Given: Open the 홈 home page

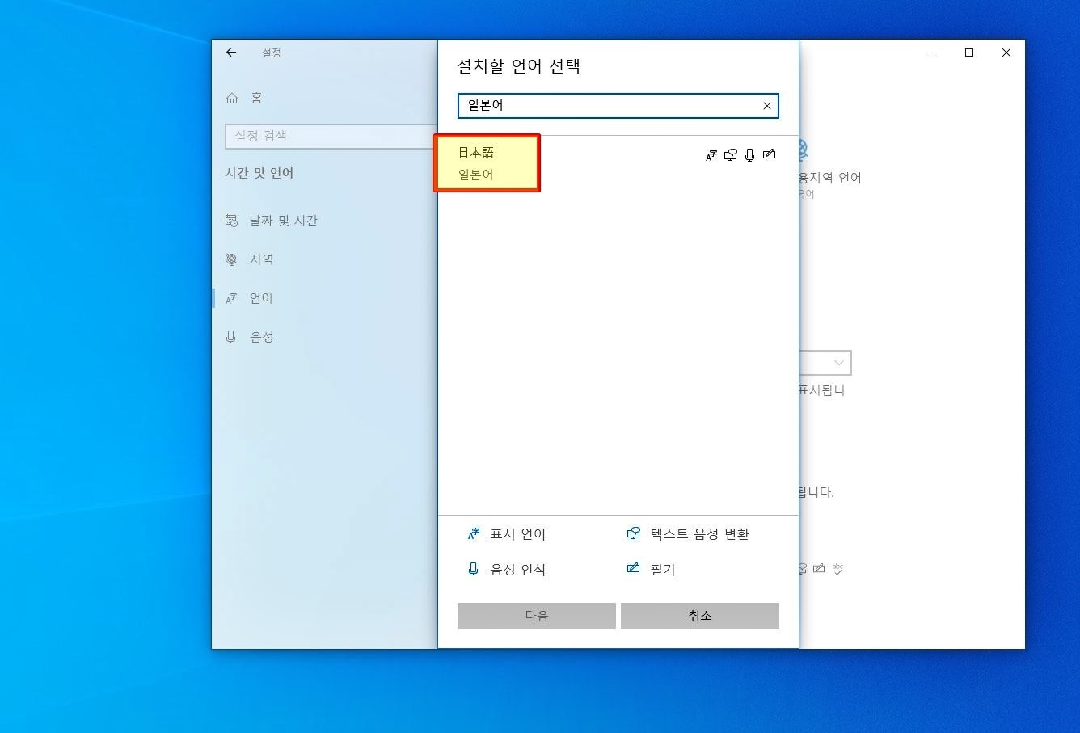Looking at the screenshot, I should [256, 98].
